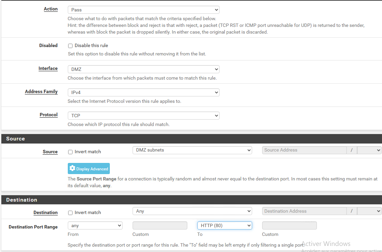Click the underlined Source label
This screenshot has height=252, width=382.
[50, 152]
